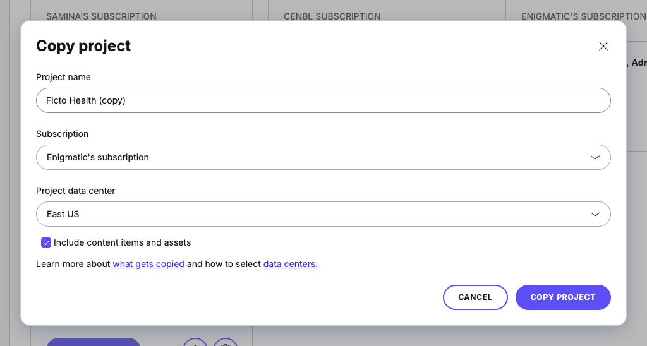Click the Project name text field
The image size is (647, 346).
click(323, 100)
